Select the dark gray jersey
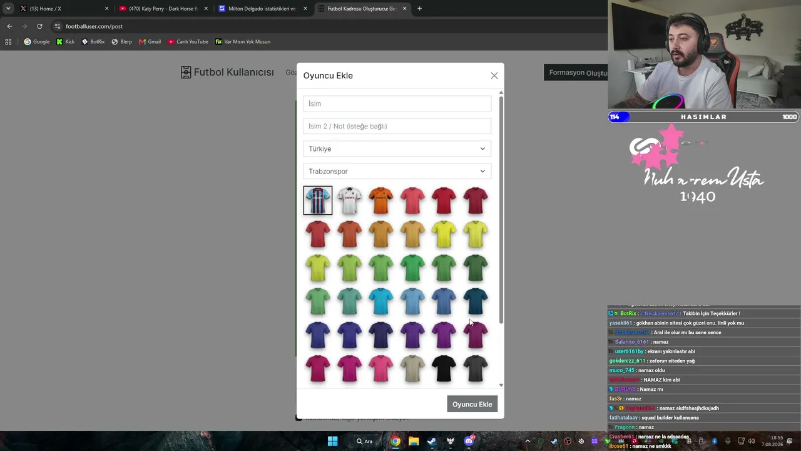 [x=476, y=368]
